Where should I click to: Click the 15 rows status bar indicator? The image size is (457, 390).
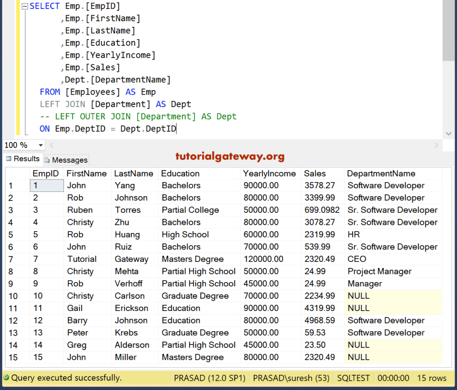(x=432, y=378)
